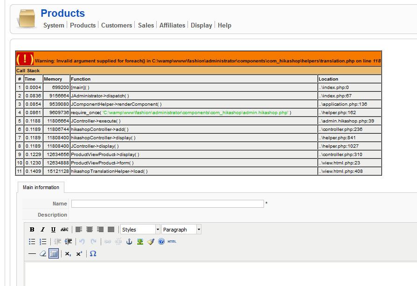The image size is (417, 286).
Task: Toggle bold formatting in the editor
Action: [32, 230]
